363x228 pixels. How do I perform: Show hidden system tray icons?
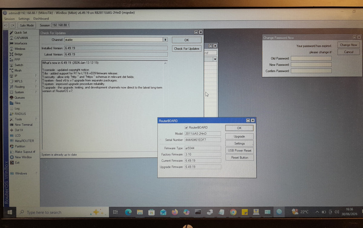tap(317, 212)
